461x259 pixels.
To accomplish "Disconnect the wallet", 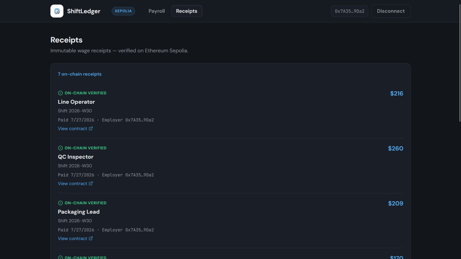I will (x=391, y=11).
